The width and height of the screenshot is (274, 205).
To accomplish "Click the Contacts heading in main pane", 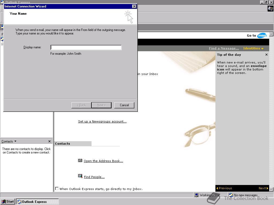I will (63, 144).
